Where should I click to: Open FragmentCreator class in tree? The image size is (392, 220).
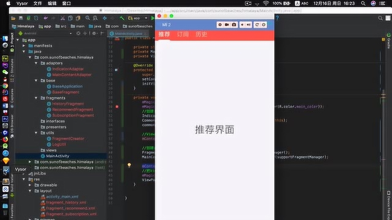click(x=65, y=139)
